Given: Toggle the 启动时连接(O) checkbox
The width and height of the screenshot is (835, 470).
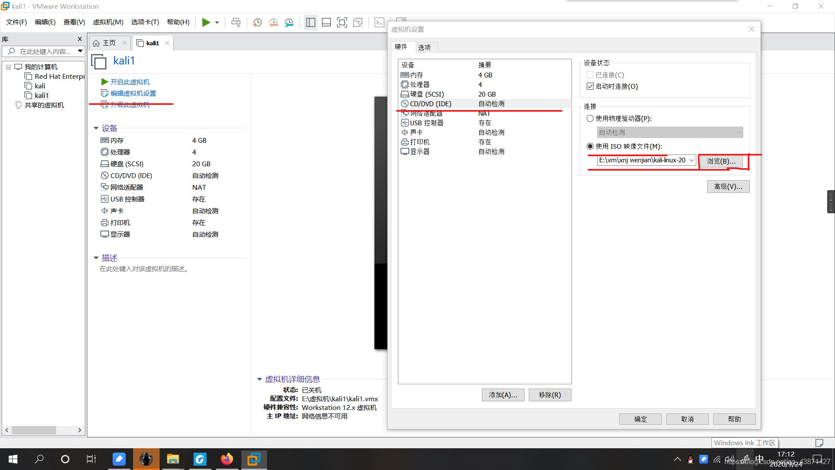Looking at the screenshot, I should coord(590,87).
